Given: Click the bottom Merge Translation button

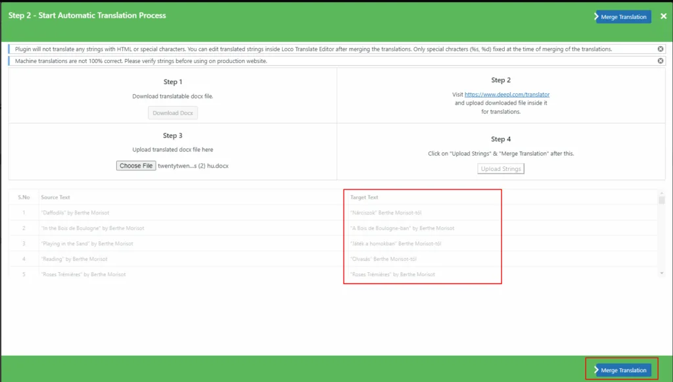Looking at the screenshot, I should [x=622, y=370].
